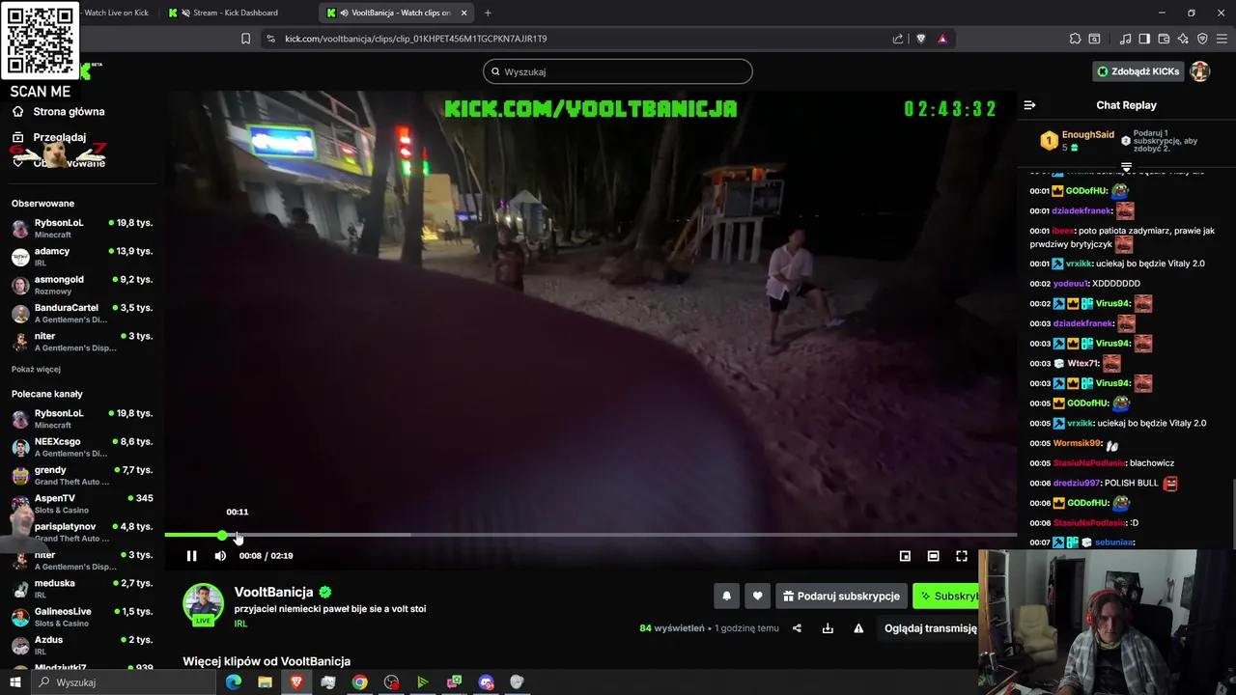Click the bookmark icon in address bar
Image resolution: width=1236 pixels, height=695 pixels.
(245, 39)
